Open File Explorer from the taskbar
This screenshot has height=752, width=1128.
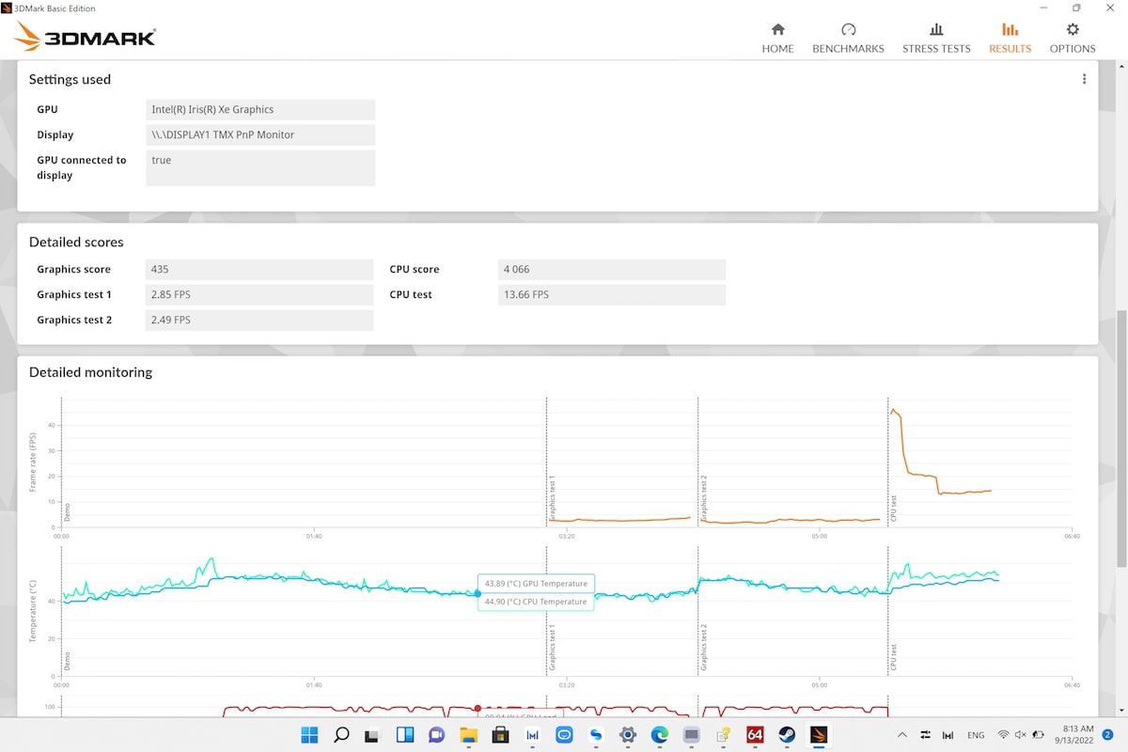click(x=468, y=734)
